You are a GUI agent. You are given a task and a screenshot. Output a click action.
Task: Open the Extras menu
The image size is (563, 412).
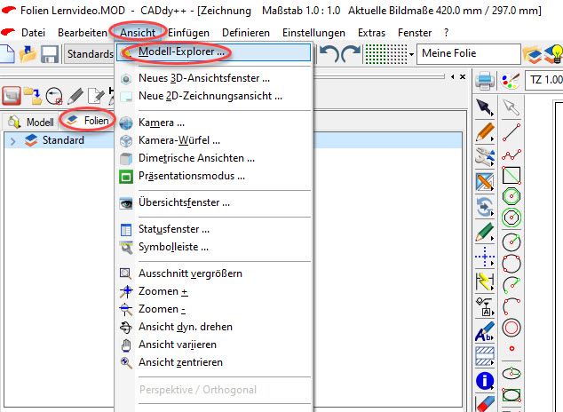coord(371,33)
